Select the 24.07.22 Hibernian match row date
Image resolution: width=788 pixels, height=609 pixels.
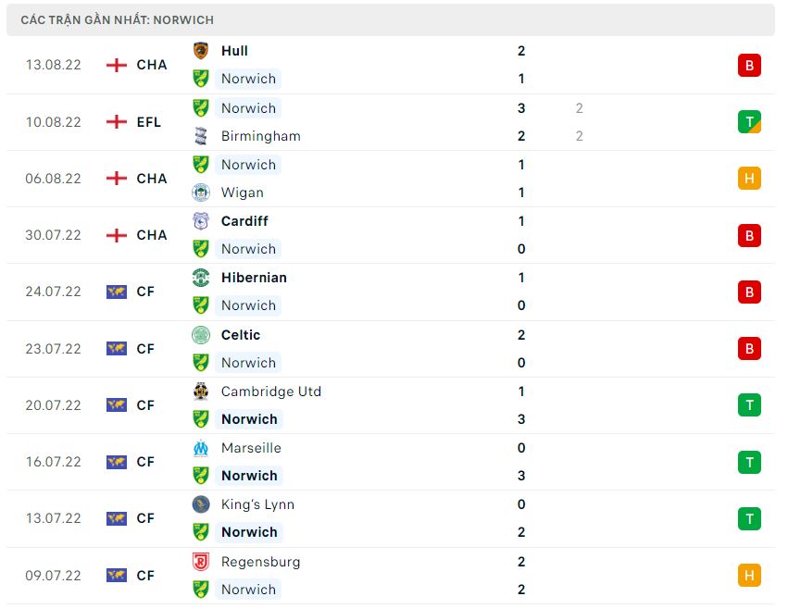pos(53,292)
